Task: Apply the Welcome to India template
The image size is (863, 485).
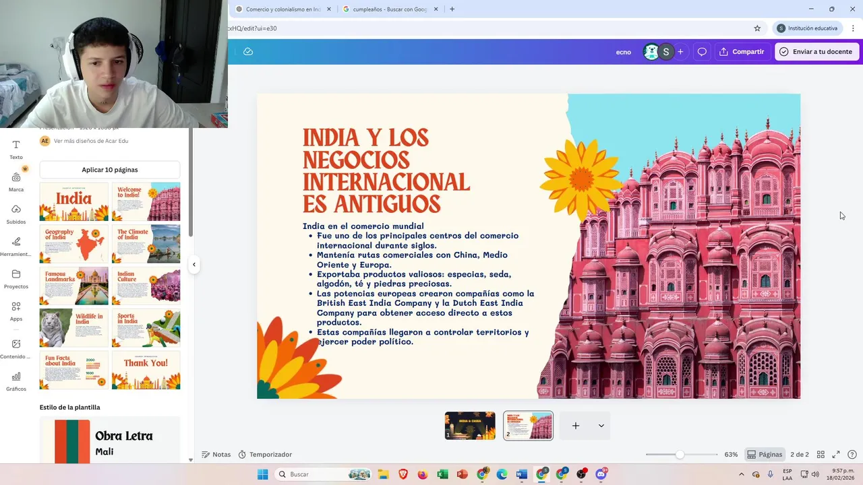Action: point(146,201)
